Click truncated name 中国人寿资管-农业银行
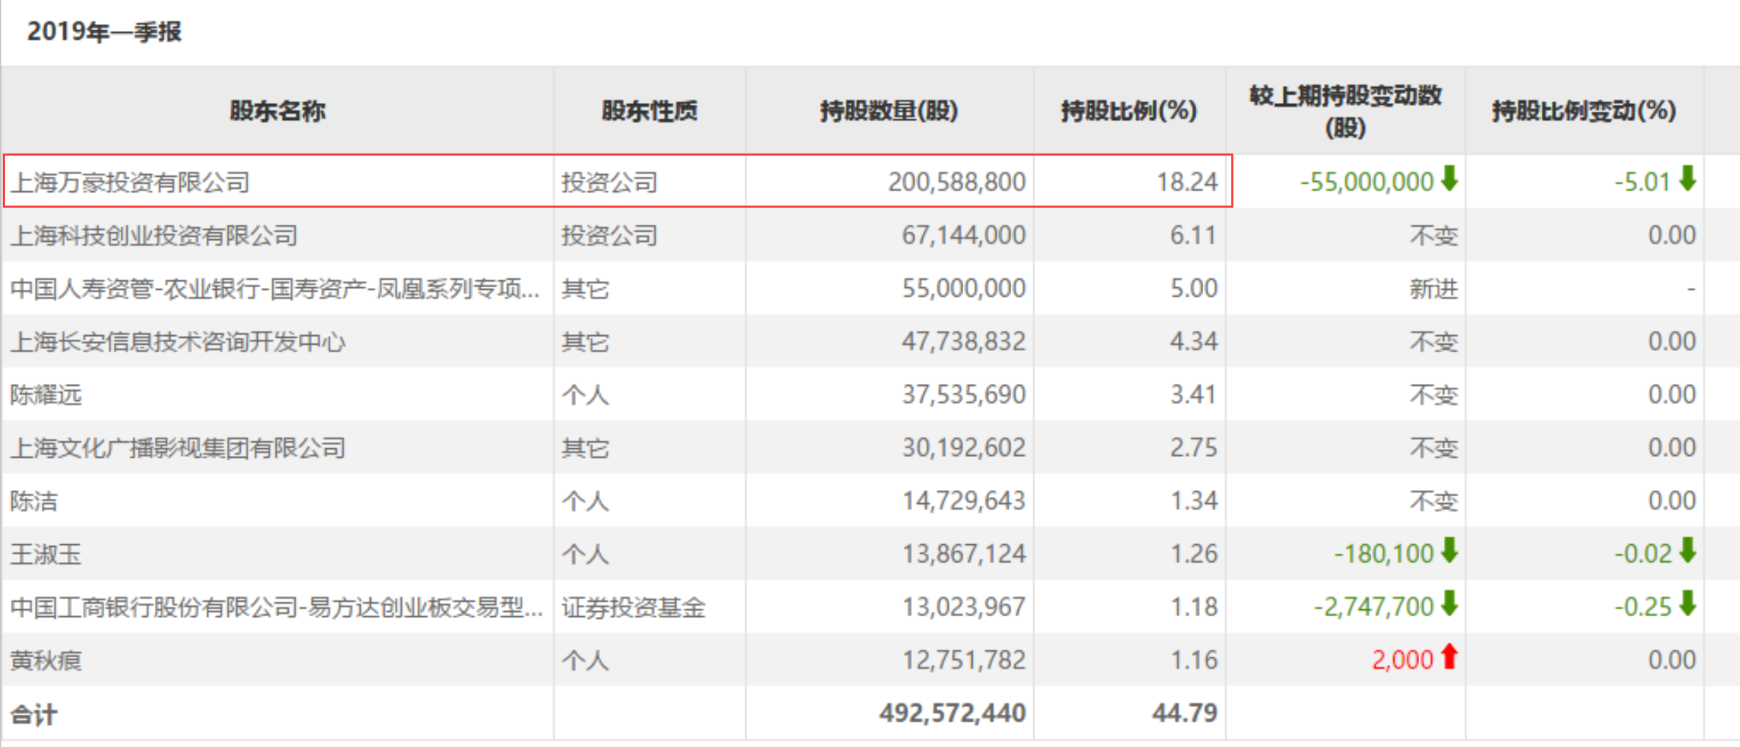This screenshot has width=1740, height=747. pos(274,289)
